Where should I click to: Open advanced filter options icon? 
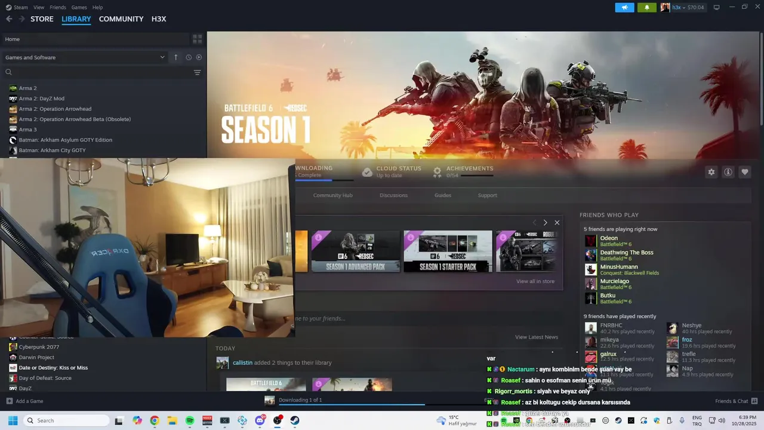197,72
